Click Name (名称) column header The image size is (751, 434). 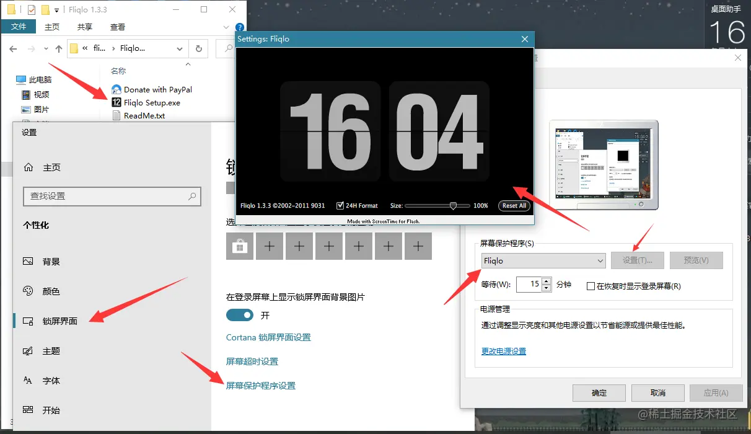pyautogui.click(x=118, y=71)
